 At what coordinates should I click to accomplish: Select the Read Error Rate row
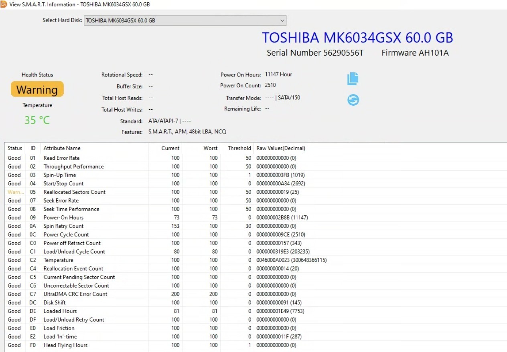[x=256, y=158]
